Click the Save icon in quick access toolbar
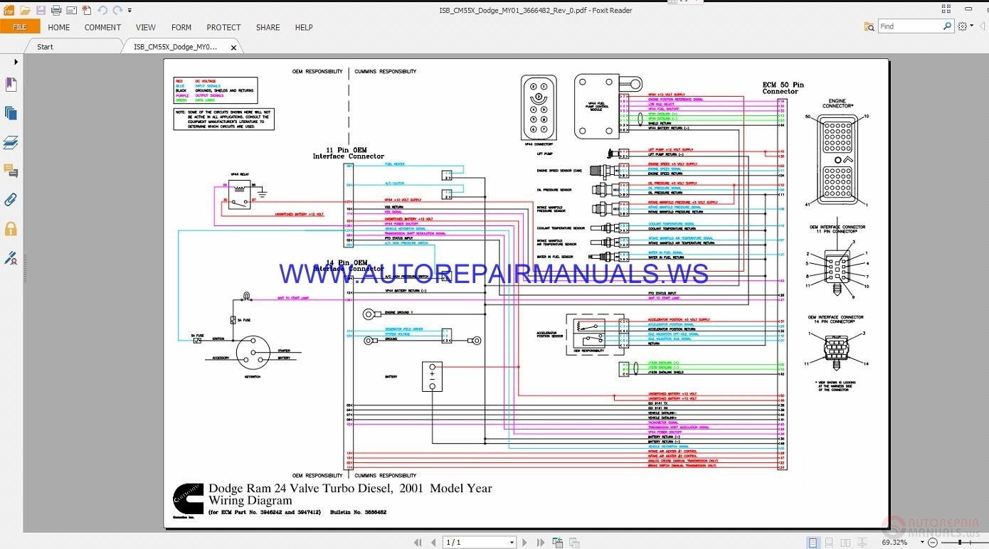 click(x=41, y=10)
